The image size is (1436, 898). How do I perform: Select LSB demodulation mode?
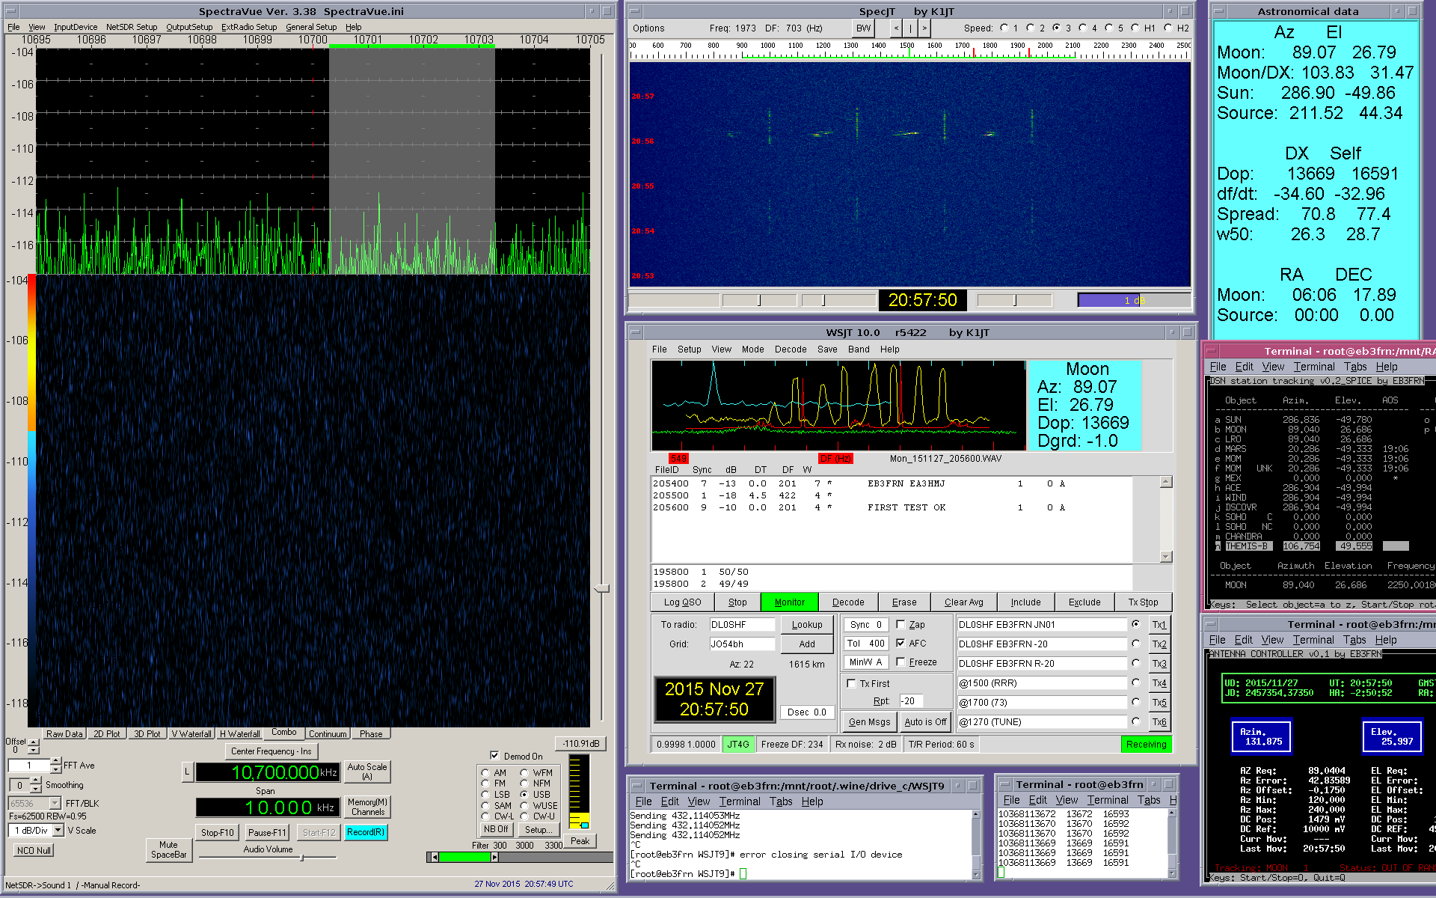[x=485, y=795]
